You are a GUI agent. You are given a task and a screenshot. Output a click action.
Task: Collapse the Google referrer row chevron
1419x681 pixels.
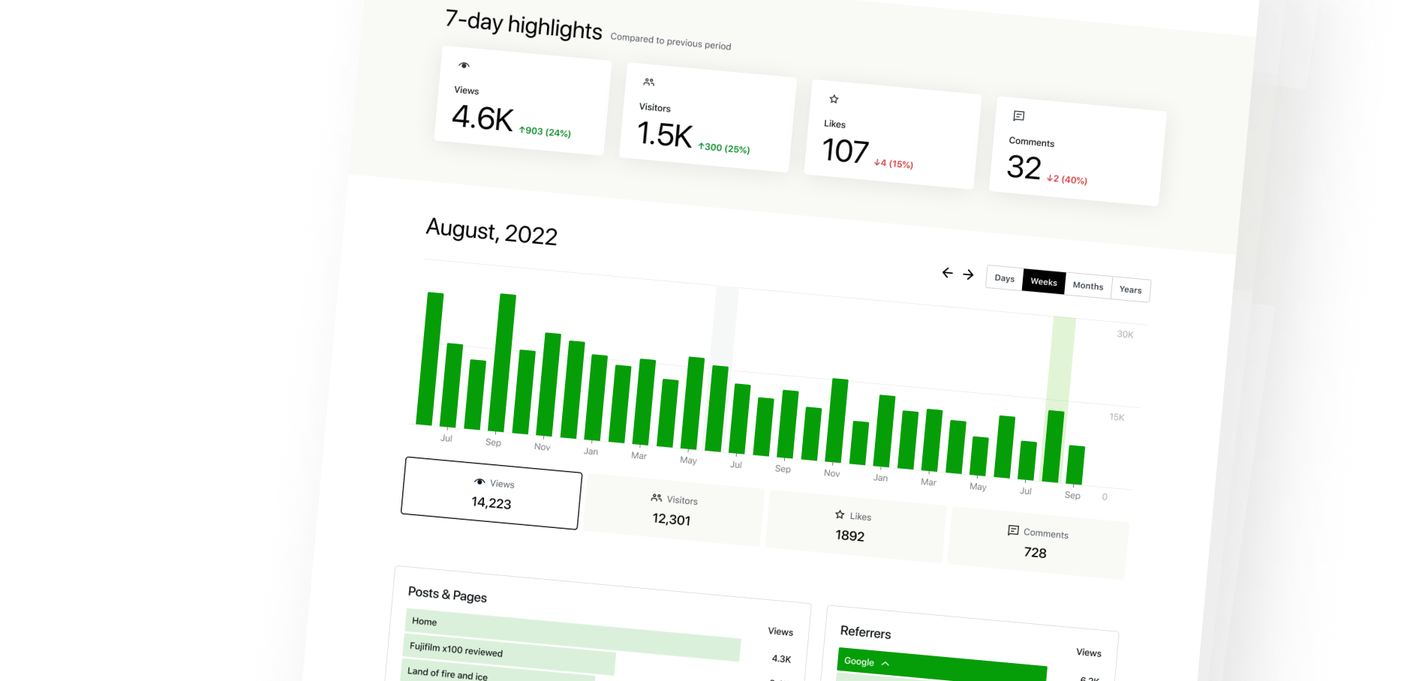pyautogui.click(x=885, y=664)
